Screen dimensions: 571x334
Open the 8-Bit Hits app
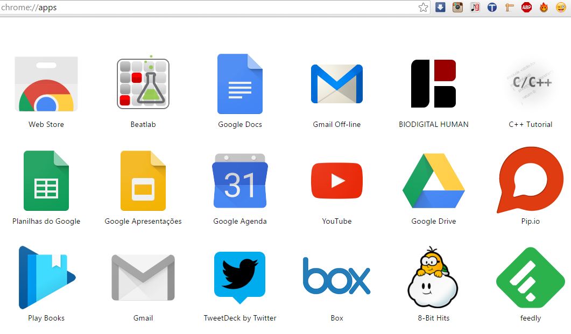pyautogui.click(x=433, y=277)
